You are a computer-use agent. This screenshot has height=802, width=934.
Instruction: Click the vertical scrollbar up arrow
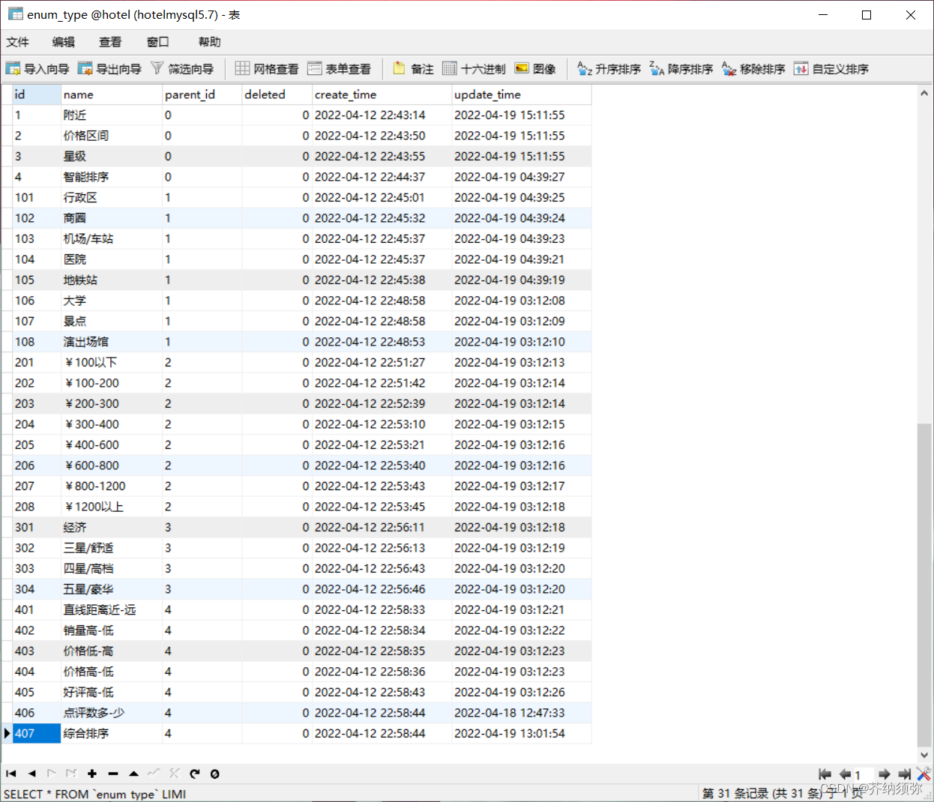[924, 93]
